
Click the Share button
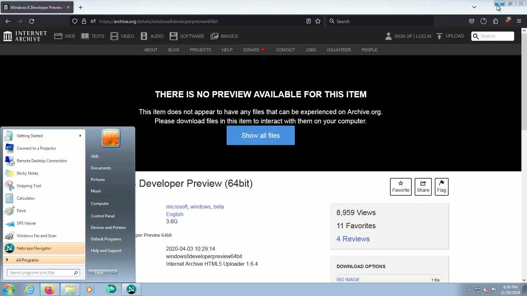coord(423,187)
